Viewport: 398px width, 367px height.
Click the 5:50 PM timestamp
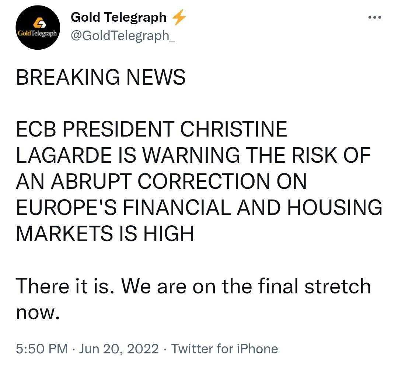(42, 349)
